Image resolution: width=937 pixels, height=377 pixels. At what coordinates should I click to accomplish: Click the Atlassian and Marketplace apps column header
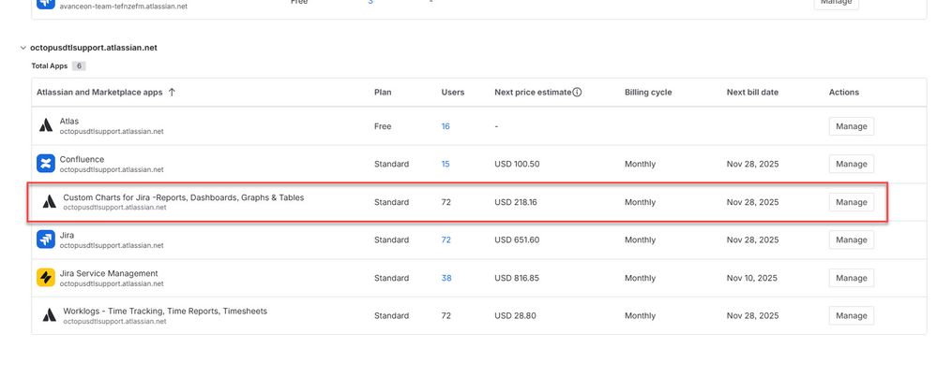click(99, 93)
